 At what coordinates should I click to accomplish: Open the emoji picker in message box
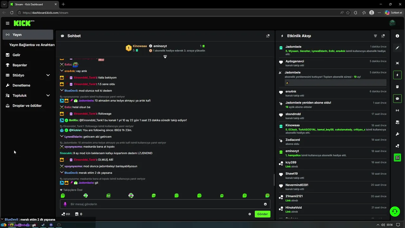[x=265, y=204]
